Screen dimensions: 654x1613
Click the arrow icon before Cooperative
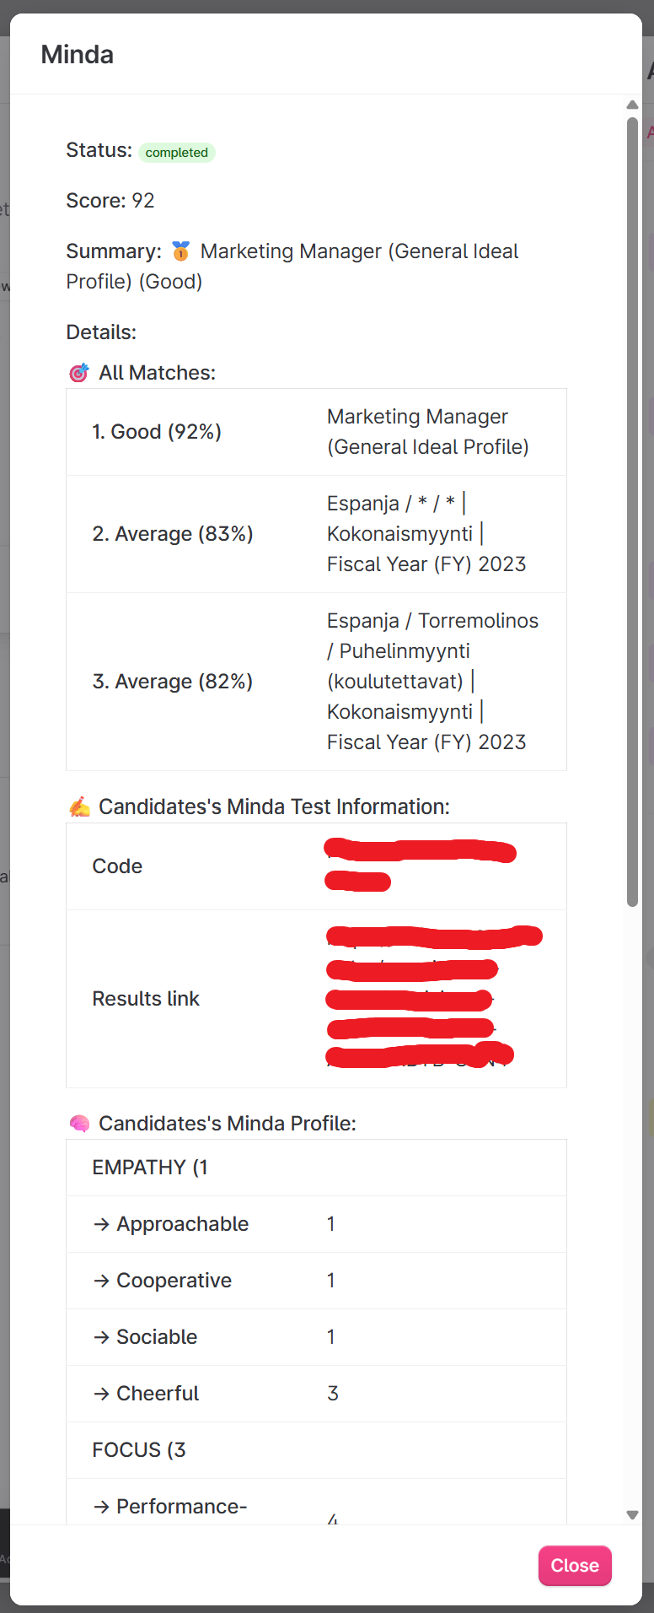coord(101,1281)
